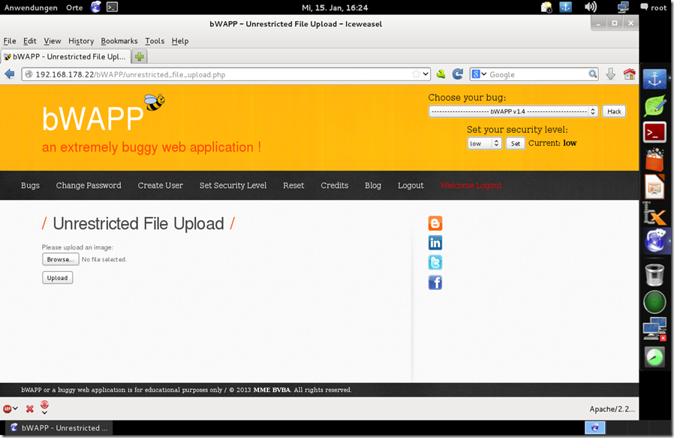Click the volume speaker in the top panel
The width and height of the screenshot is (674, 438).
click(591, 7)
